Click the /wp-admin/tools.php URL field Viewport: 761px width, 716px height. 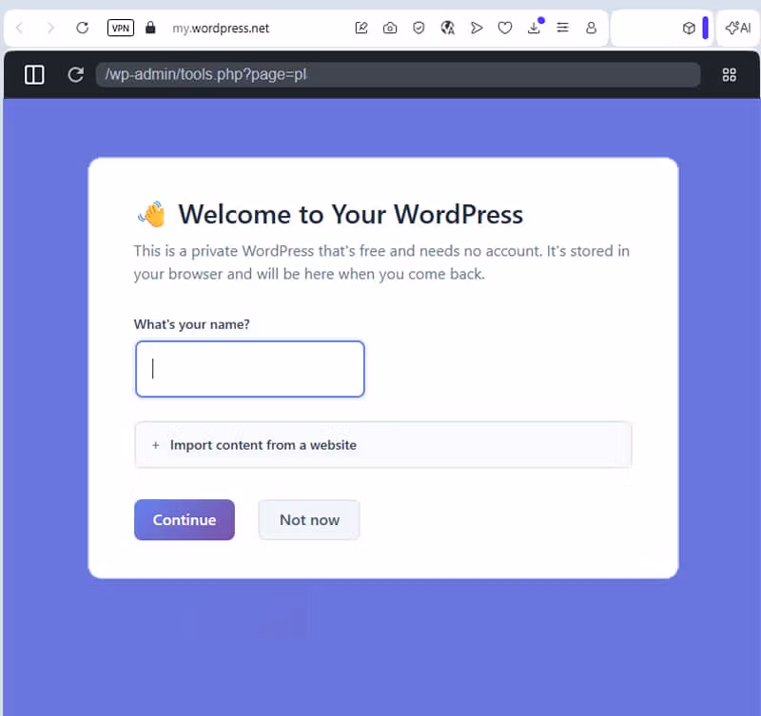pos(398,75)
